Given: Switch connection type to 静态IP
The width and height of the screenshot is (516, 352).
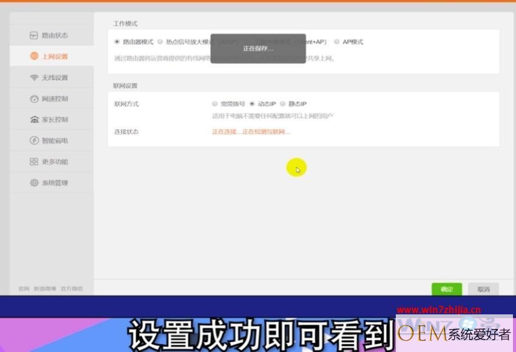Looking at the screenshot, I should pyautogui.click(x=282, y=104).
